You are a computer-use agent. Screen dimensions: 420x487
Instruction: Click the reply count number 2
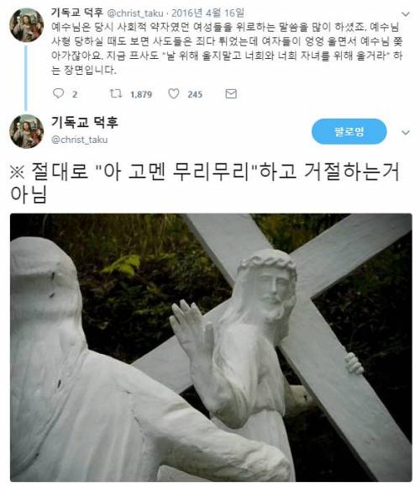pos(75,94)
